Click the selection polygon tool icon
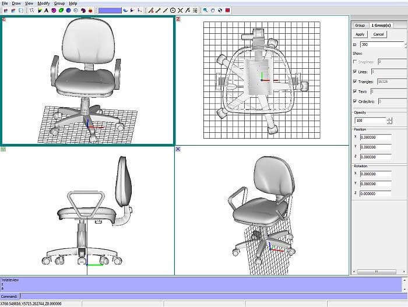Viewport: 408px width, 307px height. point(31,10)
